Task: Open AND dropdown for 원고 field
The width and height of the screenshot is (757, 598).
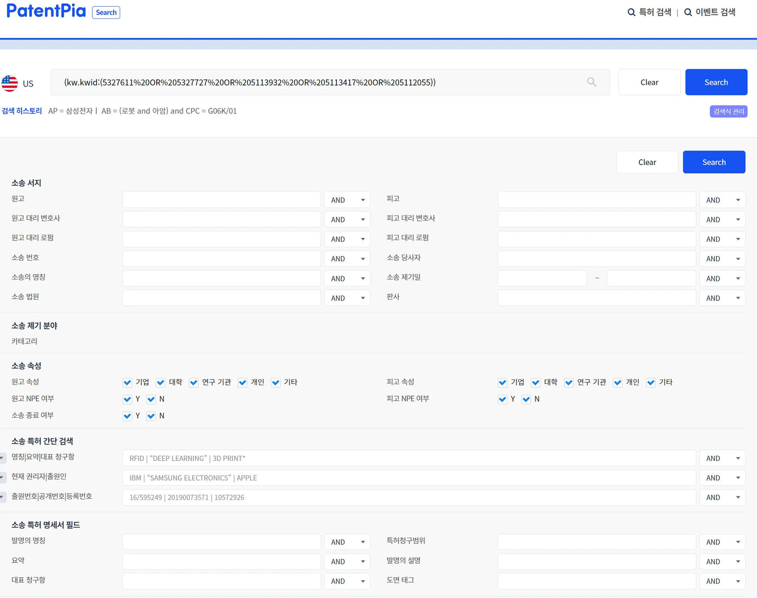Action: 347,200
